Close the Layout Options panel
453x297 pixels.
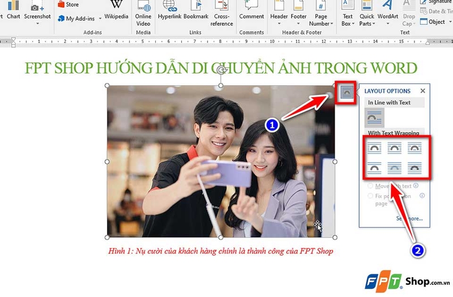point(422,91)
